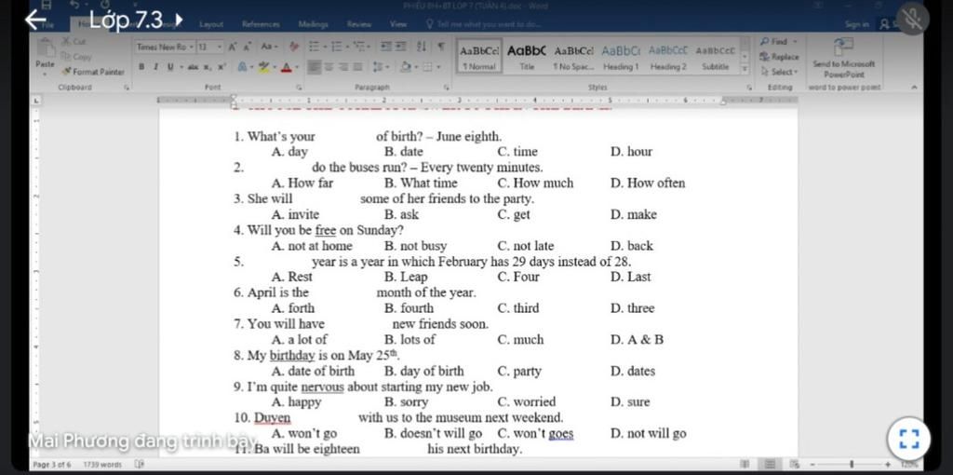Click the 1739 words status entry
The image size is (953, 475).
point(102,465)
